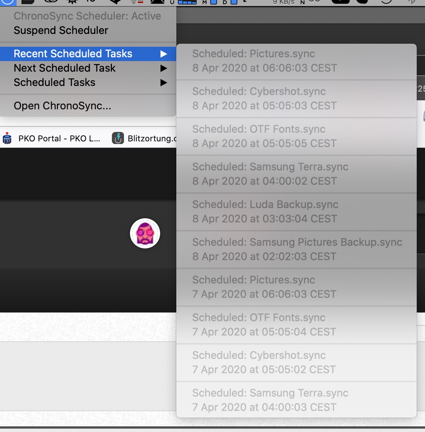
Task: Select Samsung Terra.sync entry from 8 Apr 04:00:02
Action: tap(297, 174)
